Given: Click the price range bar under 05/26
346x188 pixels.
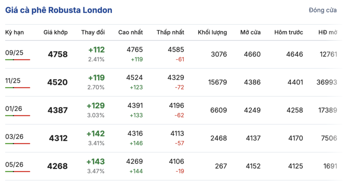Looking at the screenshot, I should [x=18, y=172].
